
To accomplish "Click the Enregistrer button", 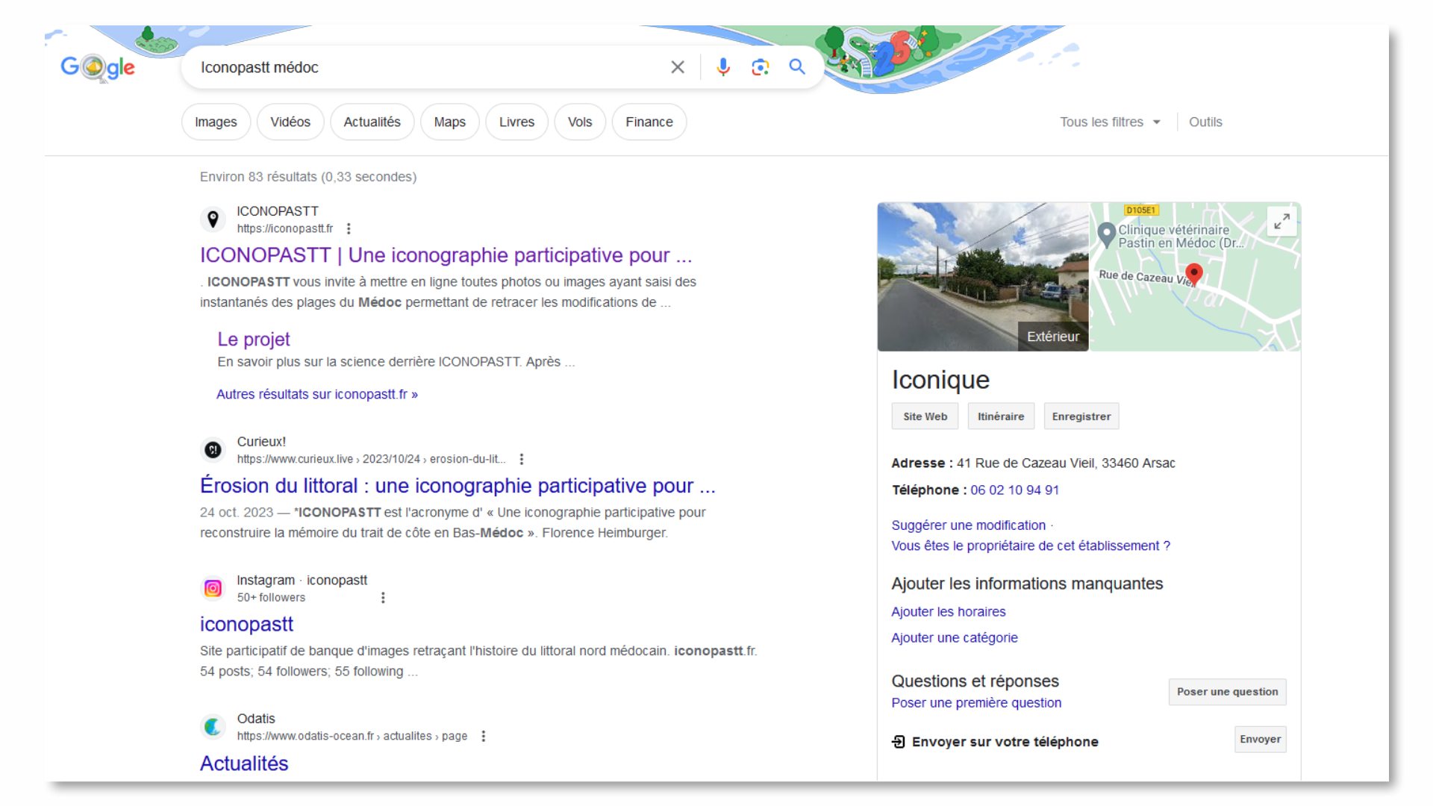I will (1081, 416).
